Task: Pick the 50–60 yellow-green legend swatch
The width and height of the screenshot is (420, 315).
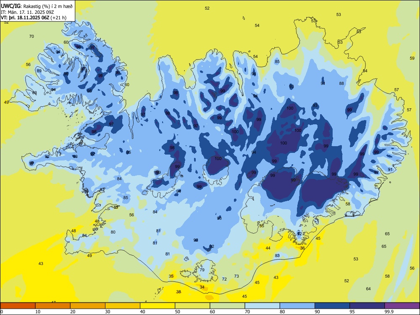Action: [192, 306]
